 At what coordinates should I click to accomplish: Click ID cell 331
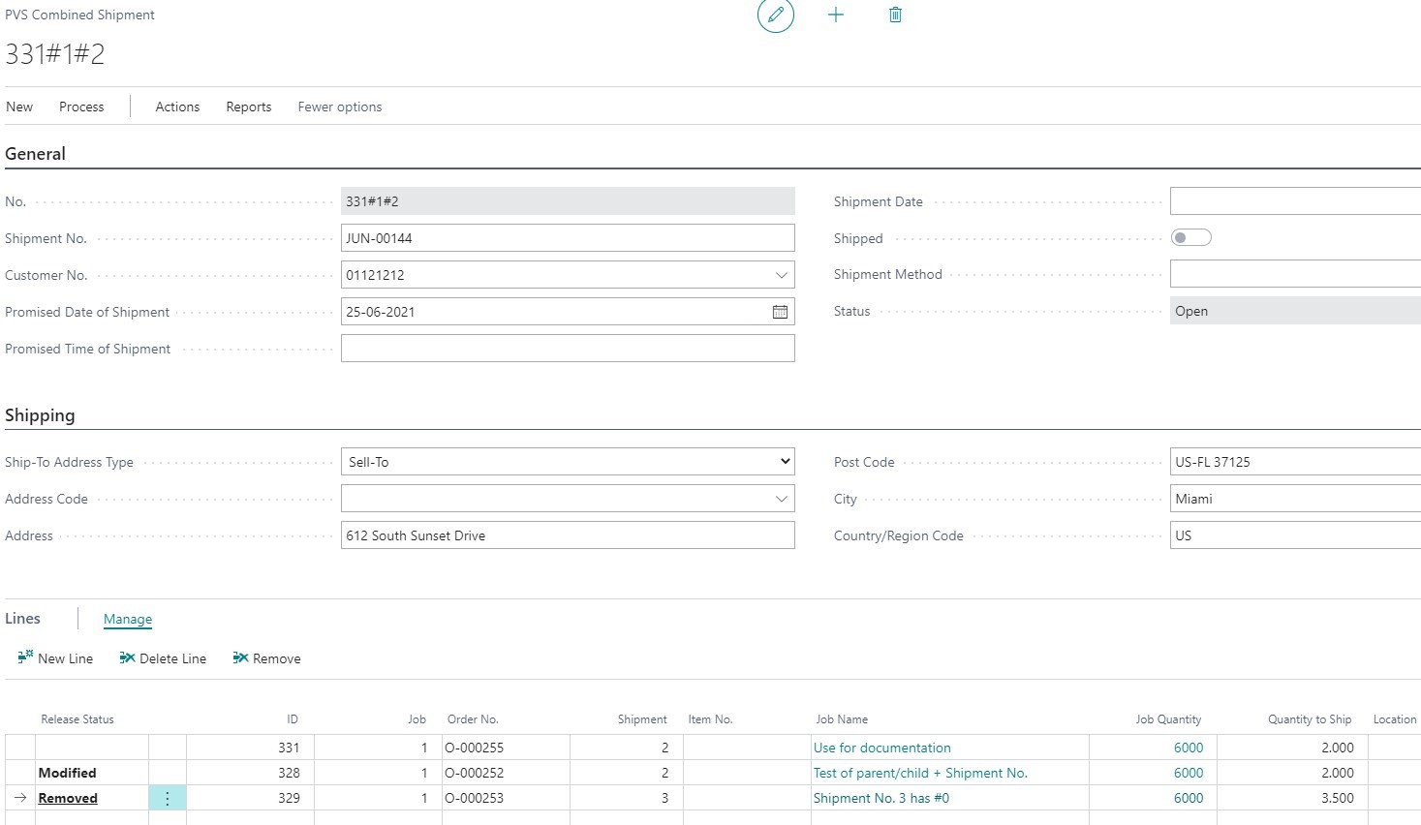[250, 748]
